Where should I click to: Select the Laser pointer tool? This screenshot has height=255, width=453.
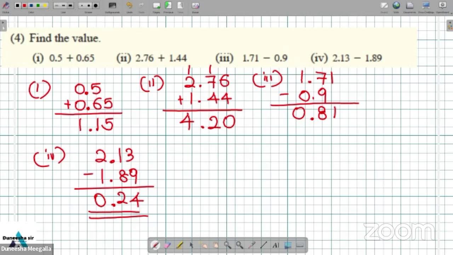[252, 245]
